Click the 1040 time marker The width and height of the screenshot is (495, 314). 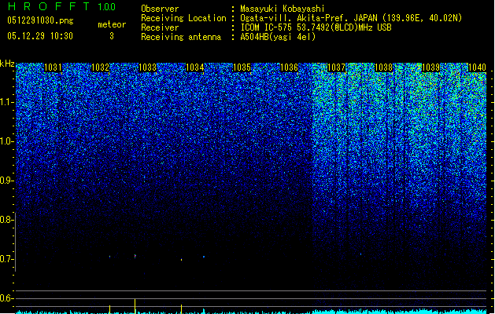pyautogui.click(x=478, y=68)
